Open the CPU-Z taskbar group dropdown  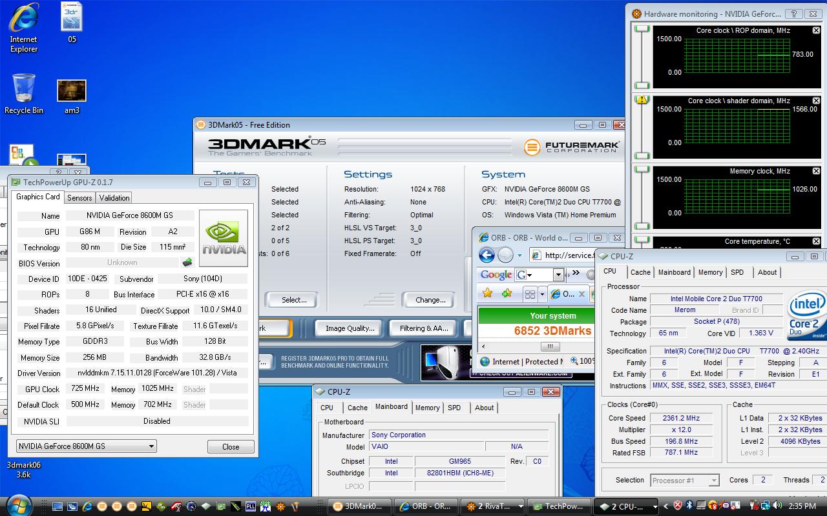pos(654,506)
